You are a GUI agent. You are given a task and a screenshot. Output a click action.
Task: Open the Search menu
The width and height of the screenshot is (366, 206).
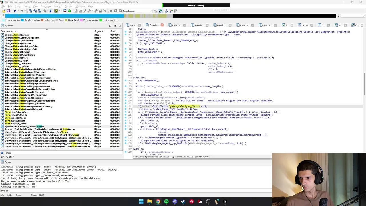(27, 6)
